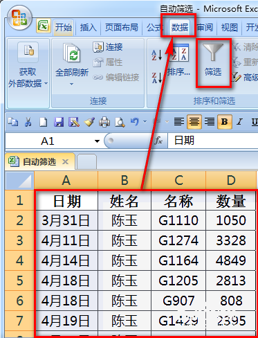
Task: Select the format painter brush icon
Action: click(89, 122)
